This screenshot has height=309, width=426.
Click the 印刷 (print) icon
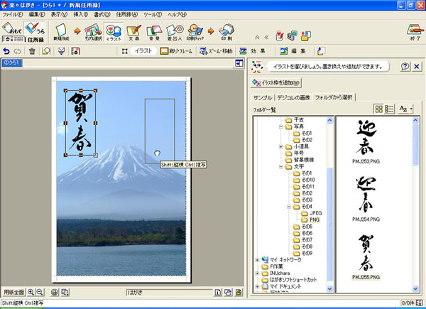(x=226, y=31)
